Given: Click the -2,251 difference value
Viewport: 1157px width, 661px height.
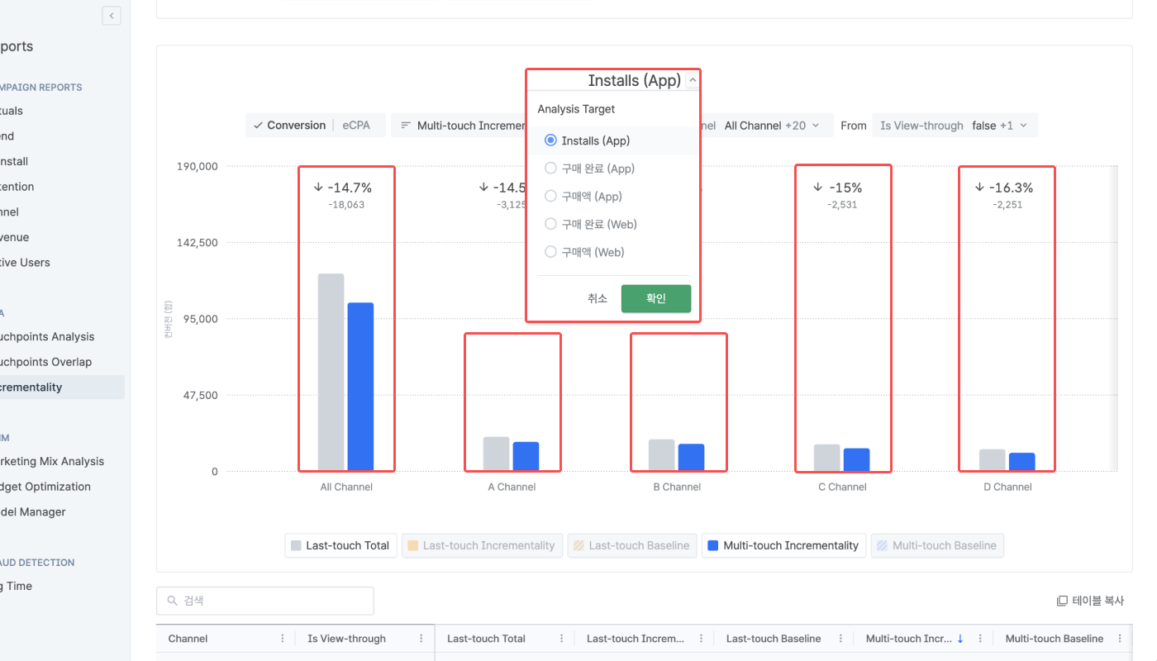Looking at the screenshot, I should 1007,205.
